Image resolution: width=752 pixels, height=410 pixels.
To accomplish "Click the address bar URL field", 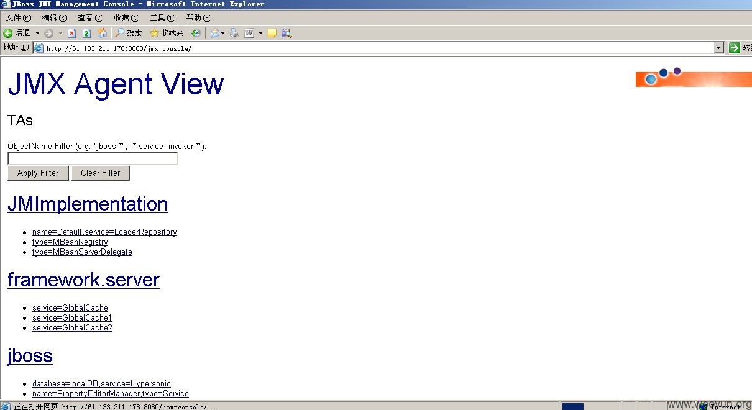I will click(379, 48).
